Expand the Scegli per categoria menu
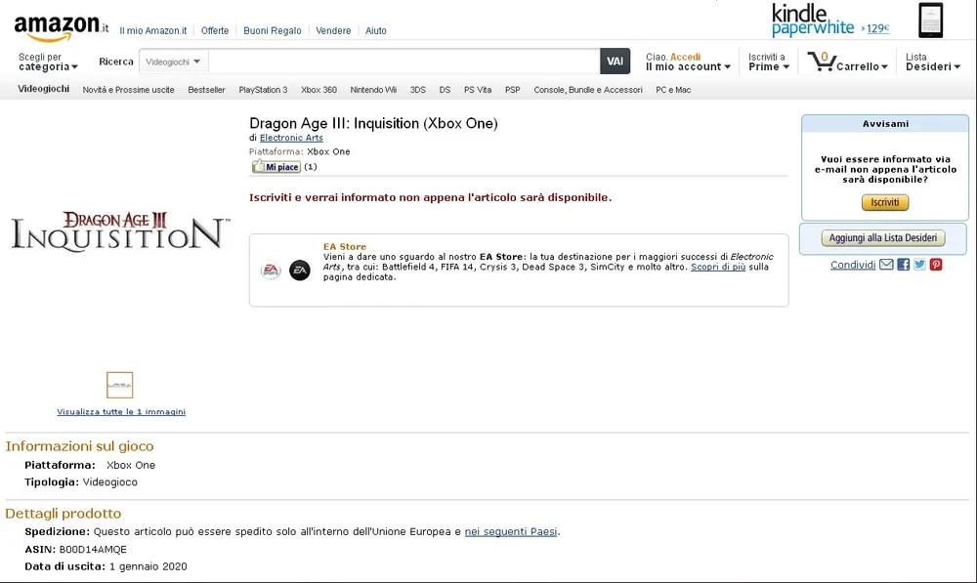 click(45, 66)
